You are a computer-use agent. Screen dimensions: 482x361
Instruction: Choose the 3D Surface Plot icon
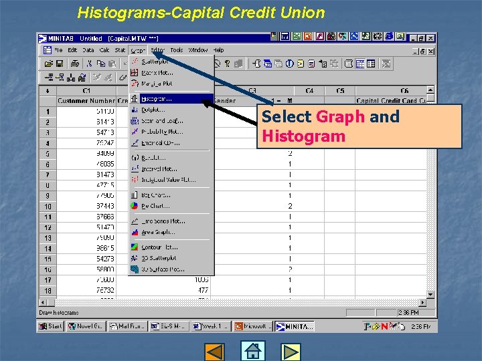pyautogui.click(x=135, y=269)
